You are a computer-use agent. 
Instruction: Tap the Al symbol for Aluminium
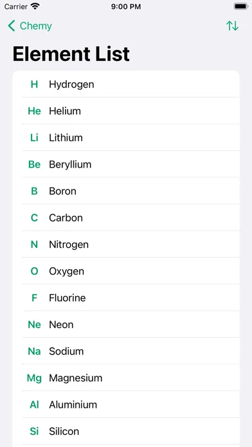(34, 405)
